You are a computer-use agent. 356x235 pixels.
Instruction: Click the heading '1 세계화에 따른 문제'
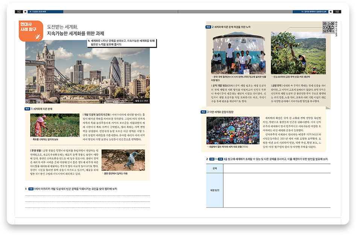(x=41, y=109)
